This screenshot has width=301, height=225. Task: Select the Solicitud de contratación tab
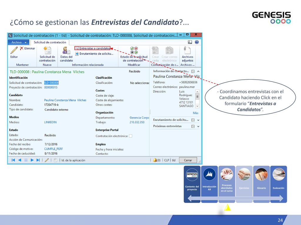point(50,42)
